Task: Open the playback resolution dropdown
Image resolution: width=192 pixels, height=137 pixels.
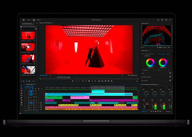Action: click(123, 75)
